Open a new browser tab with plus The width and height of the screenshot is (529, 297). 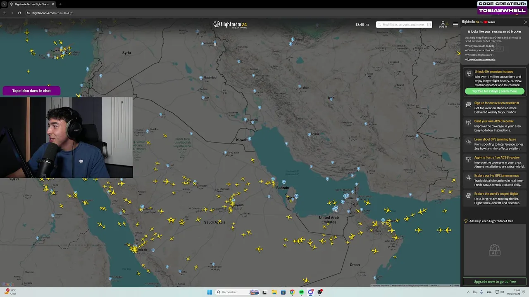(x=60, y=4)
